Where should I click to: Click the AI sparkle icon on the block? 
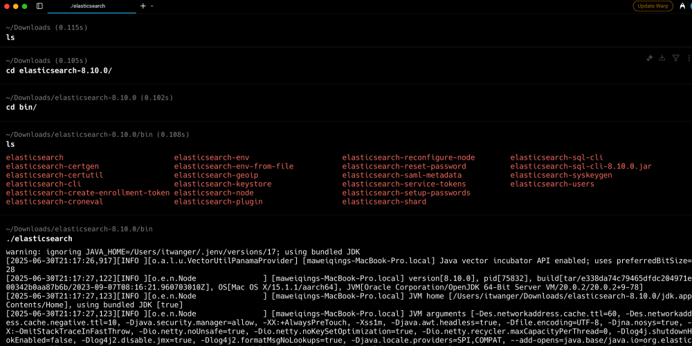[650, 58]
